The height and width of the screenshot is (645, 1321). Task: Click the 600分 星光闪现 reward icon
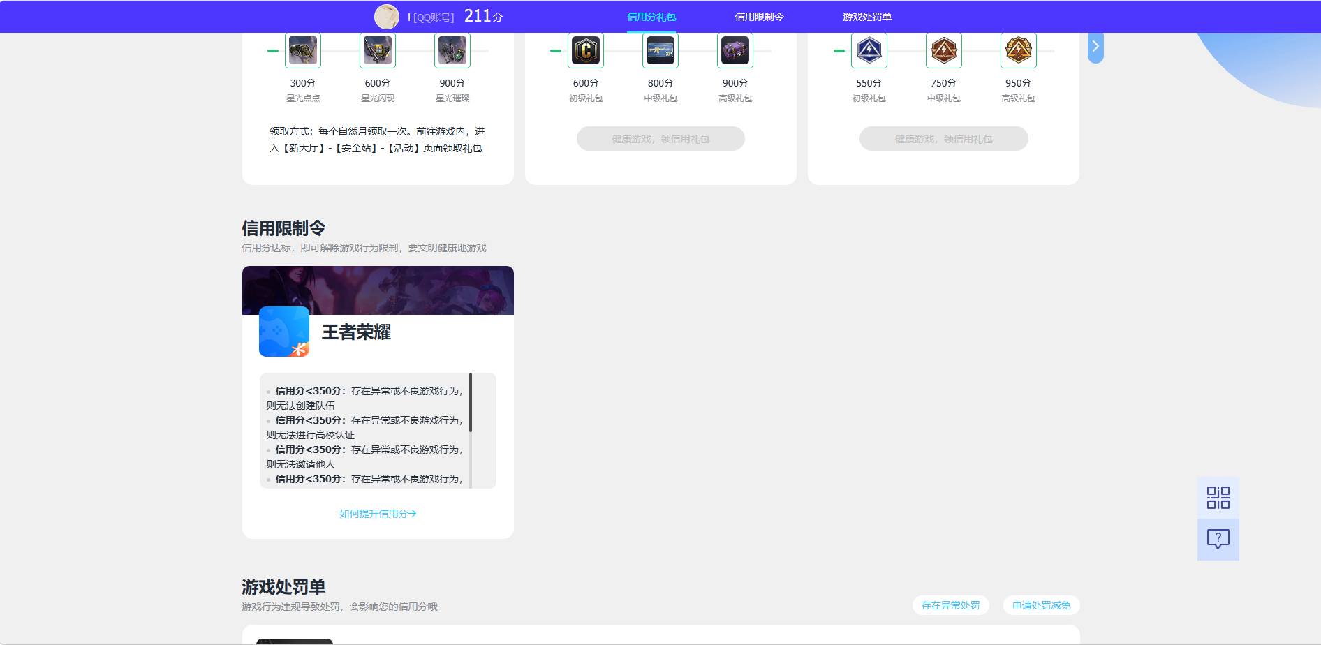click(378, 50)
